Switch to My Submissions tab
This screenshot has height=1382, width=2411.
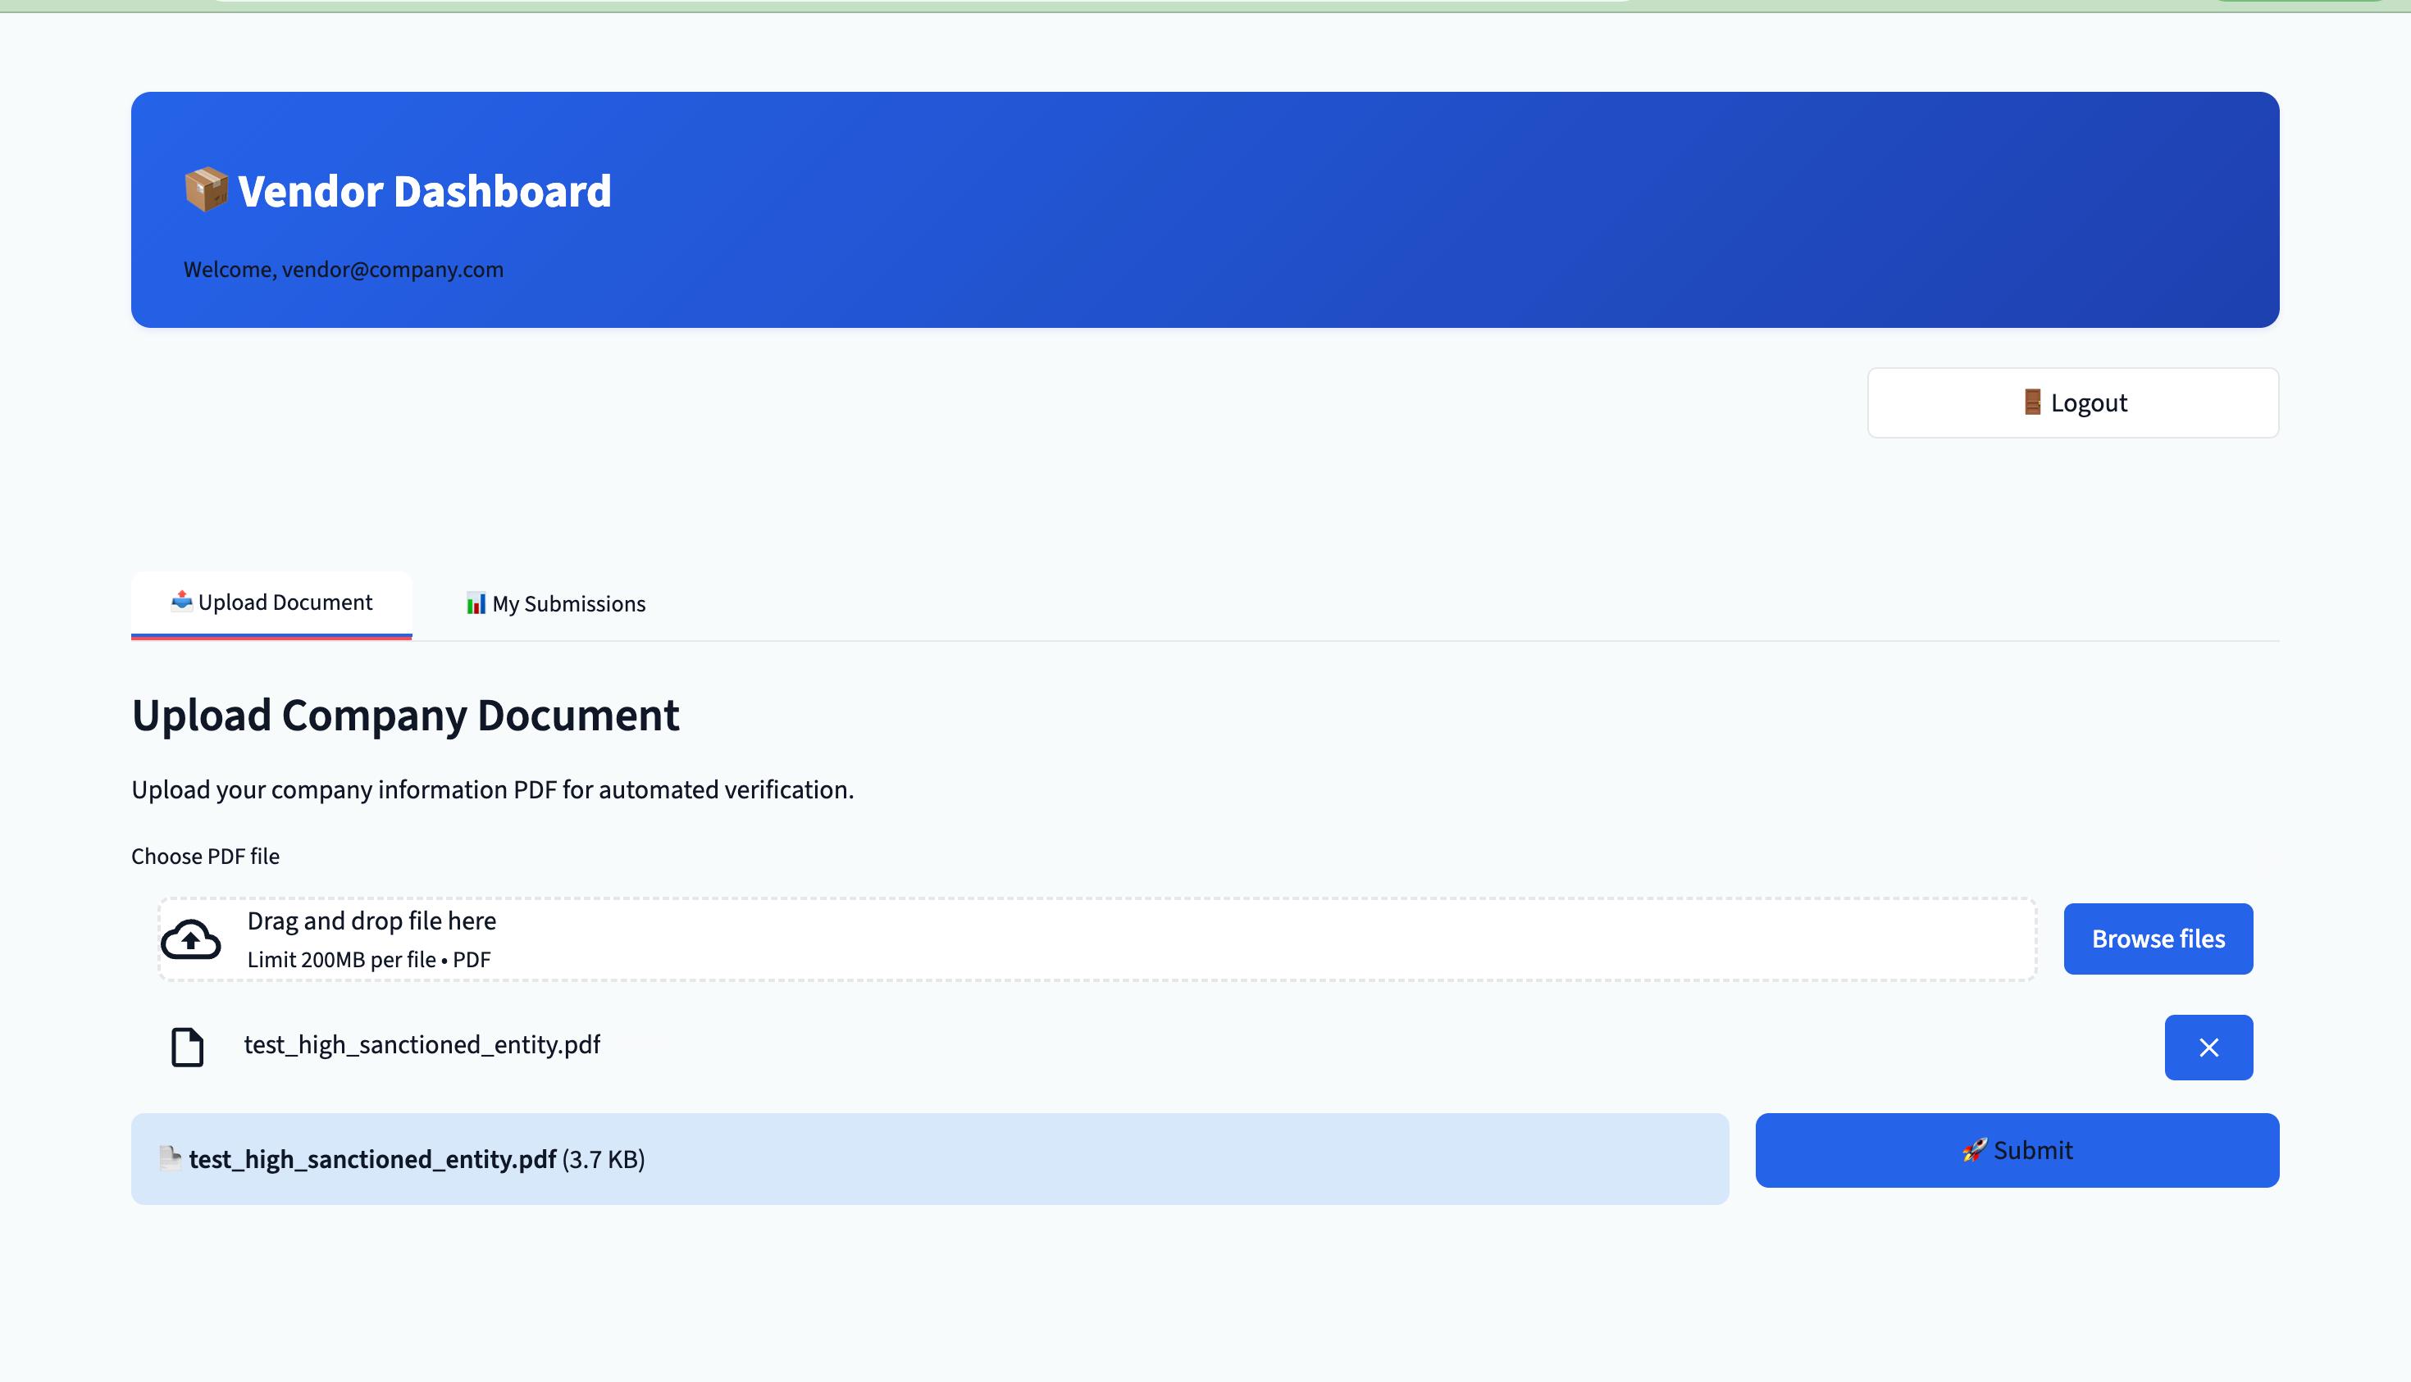[x=555, y=605]
